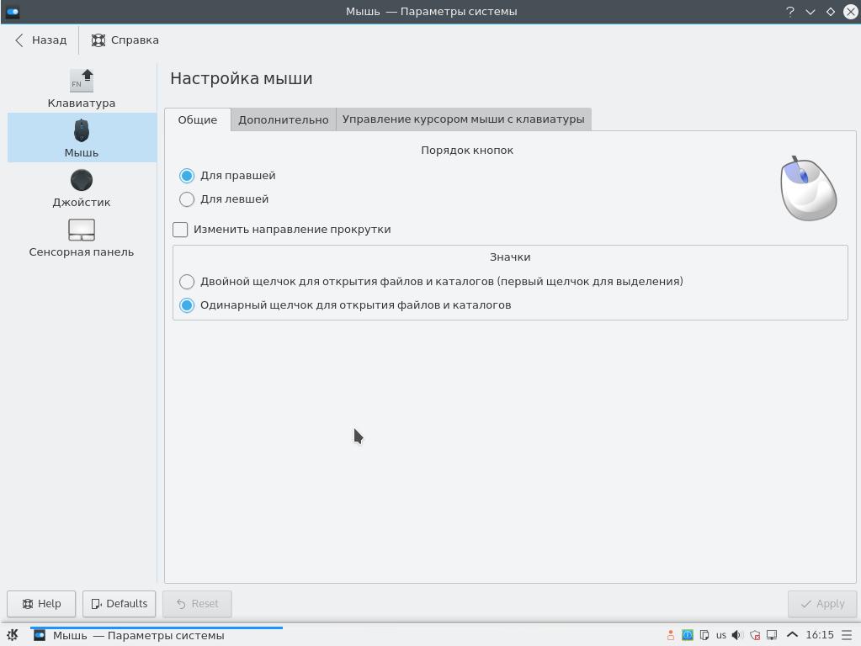The width and height of the screenshot is (861, 646).
Task: Enable 'Изменить направление прокрутки' checkbox
Action: (x=180, y=230)
